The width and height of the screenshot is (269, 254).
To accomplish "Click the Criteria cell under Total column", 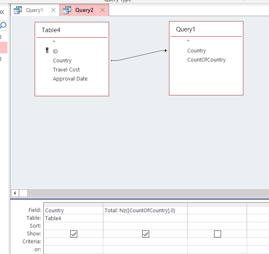I will tap(145, 242).
